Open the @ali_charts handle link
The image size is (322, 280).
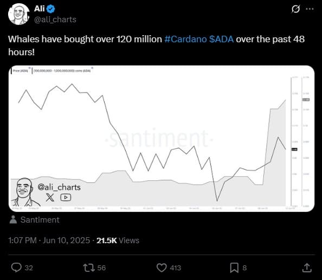point(55,19)
